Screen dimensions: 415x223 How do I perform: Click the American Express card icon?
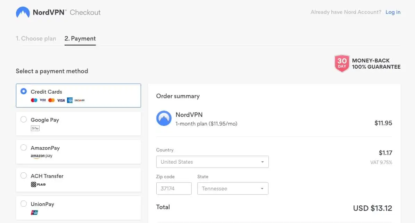tap(70, 100)
